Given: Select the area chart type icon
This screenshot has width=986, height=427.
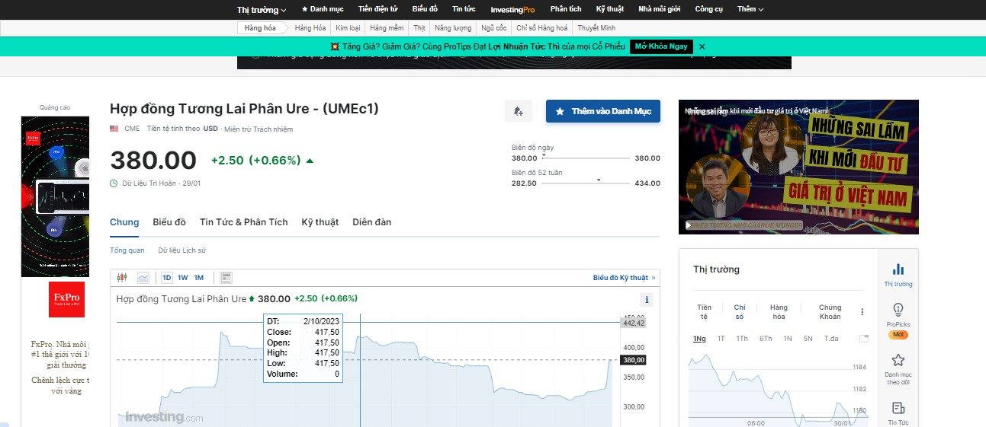Looking at the screenshot, I should (143, 278).
